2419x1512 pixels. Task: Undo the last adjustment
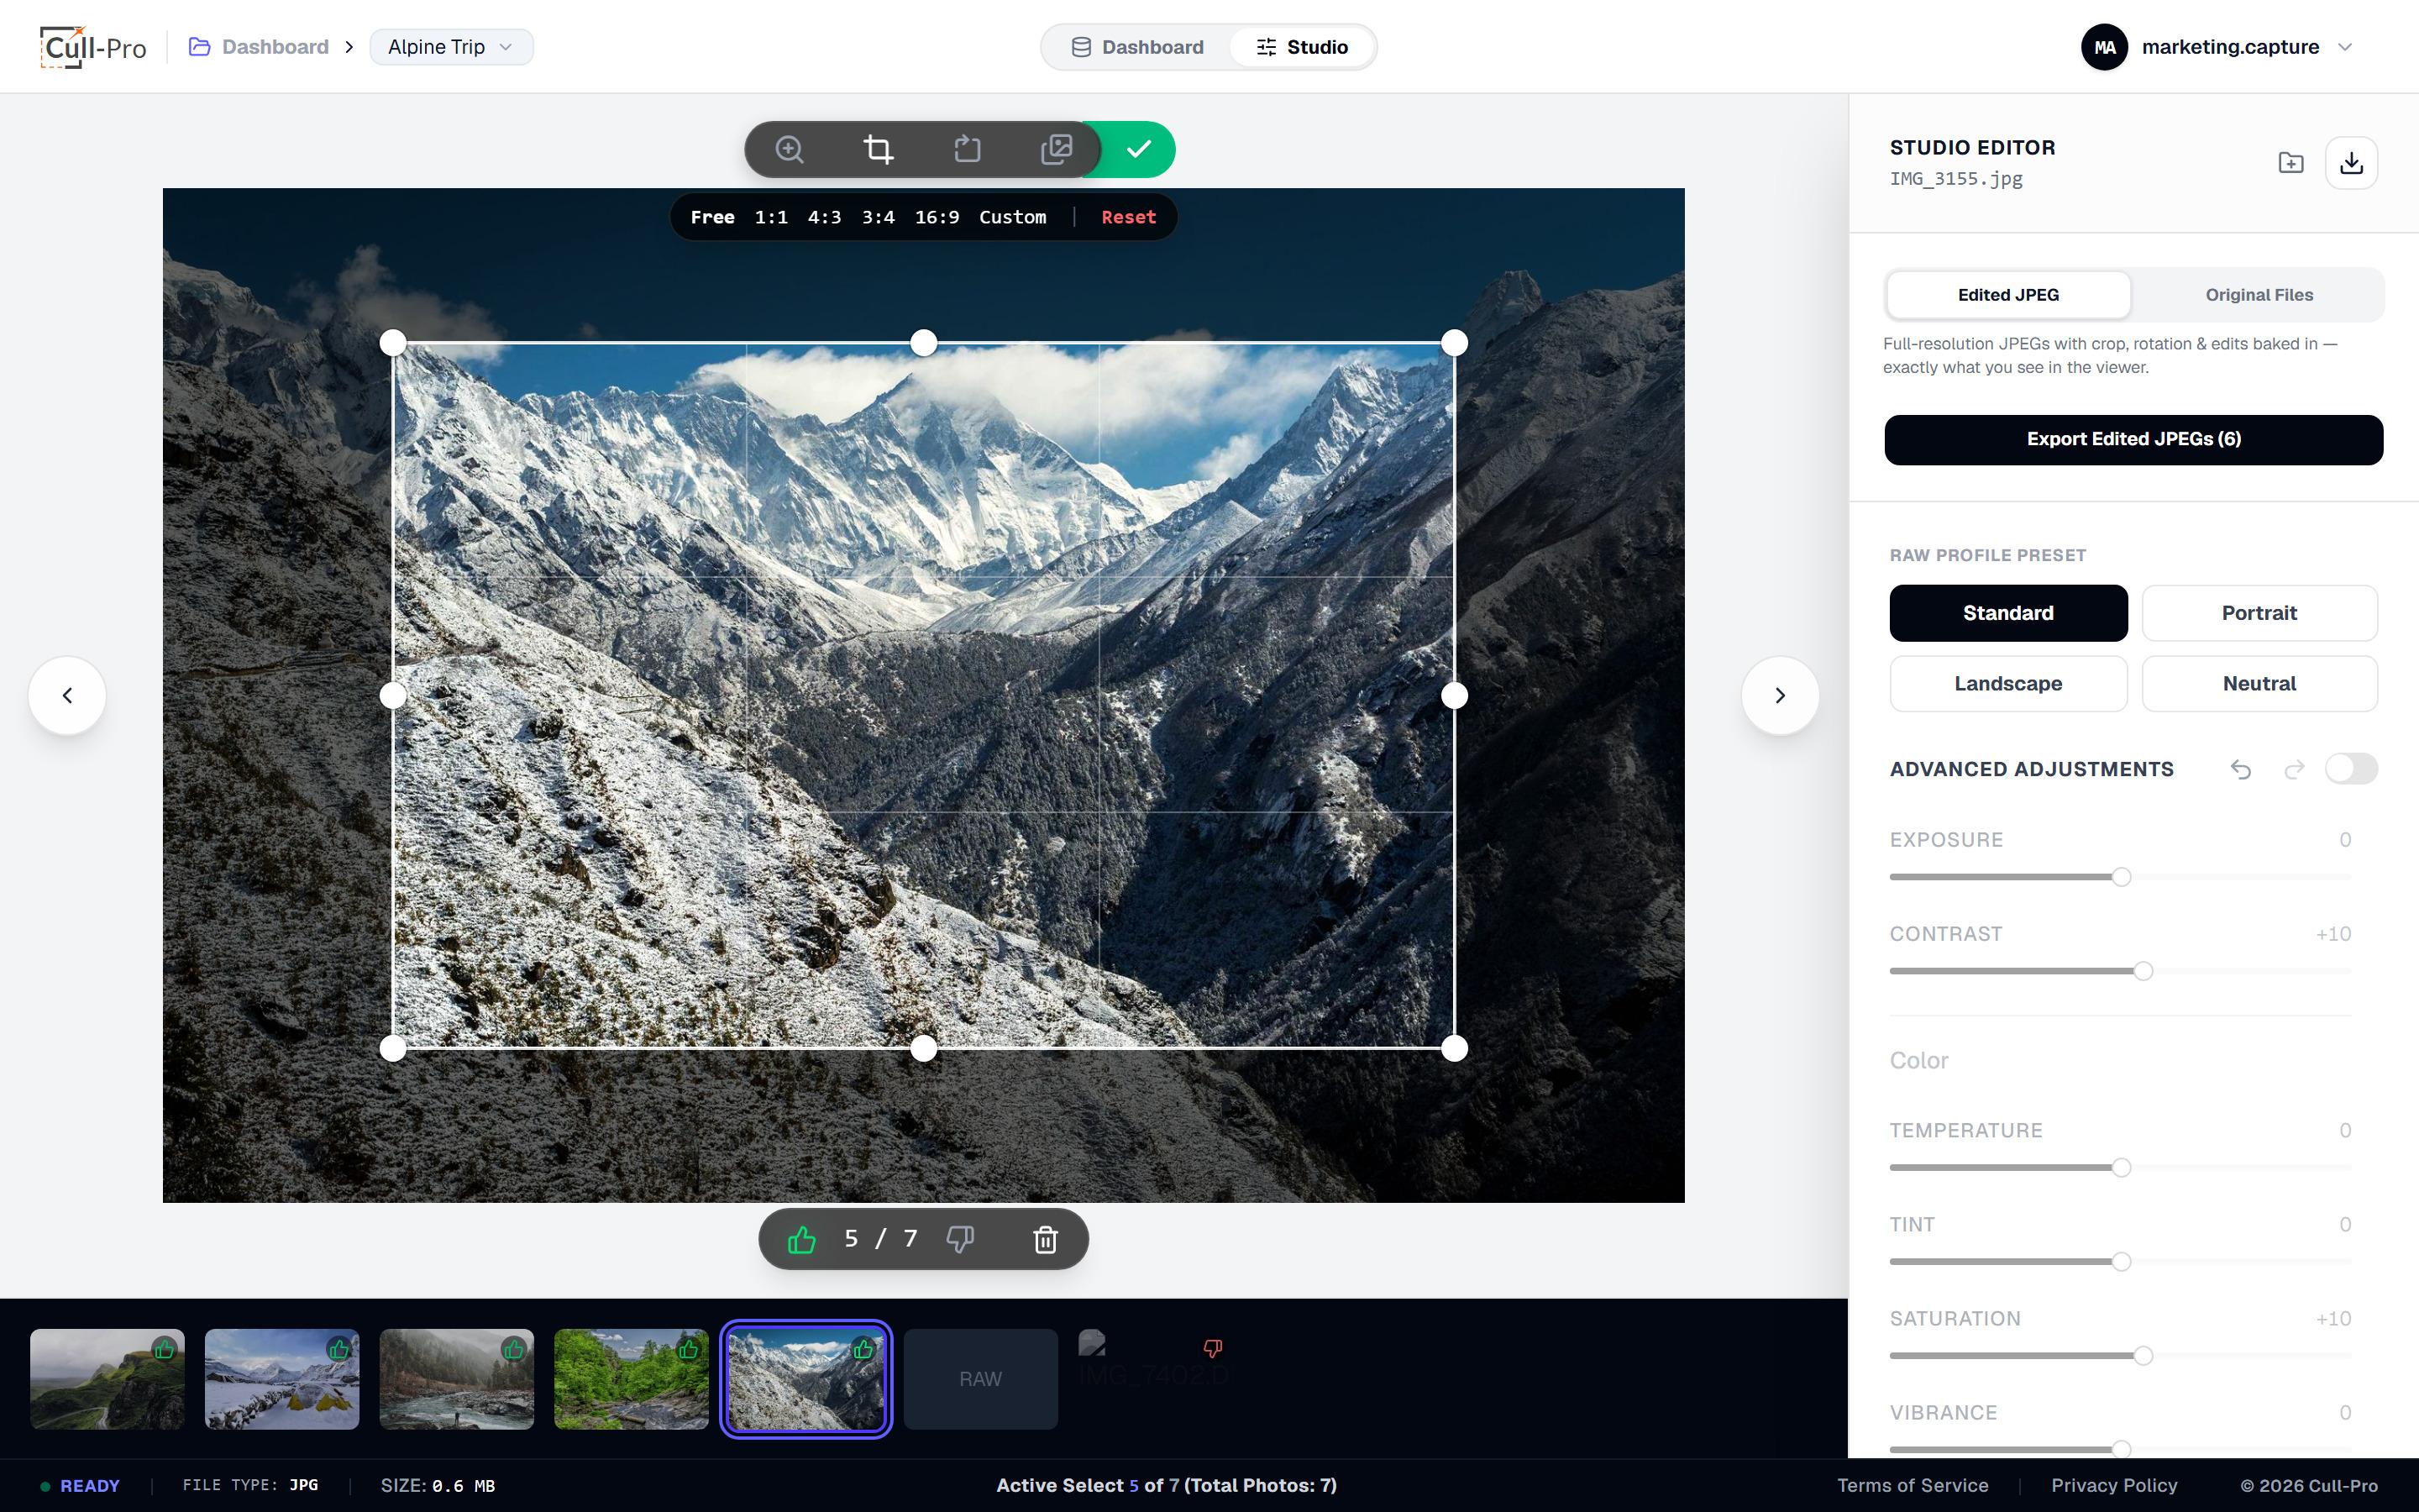[x=2240, y=769]
